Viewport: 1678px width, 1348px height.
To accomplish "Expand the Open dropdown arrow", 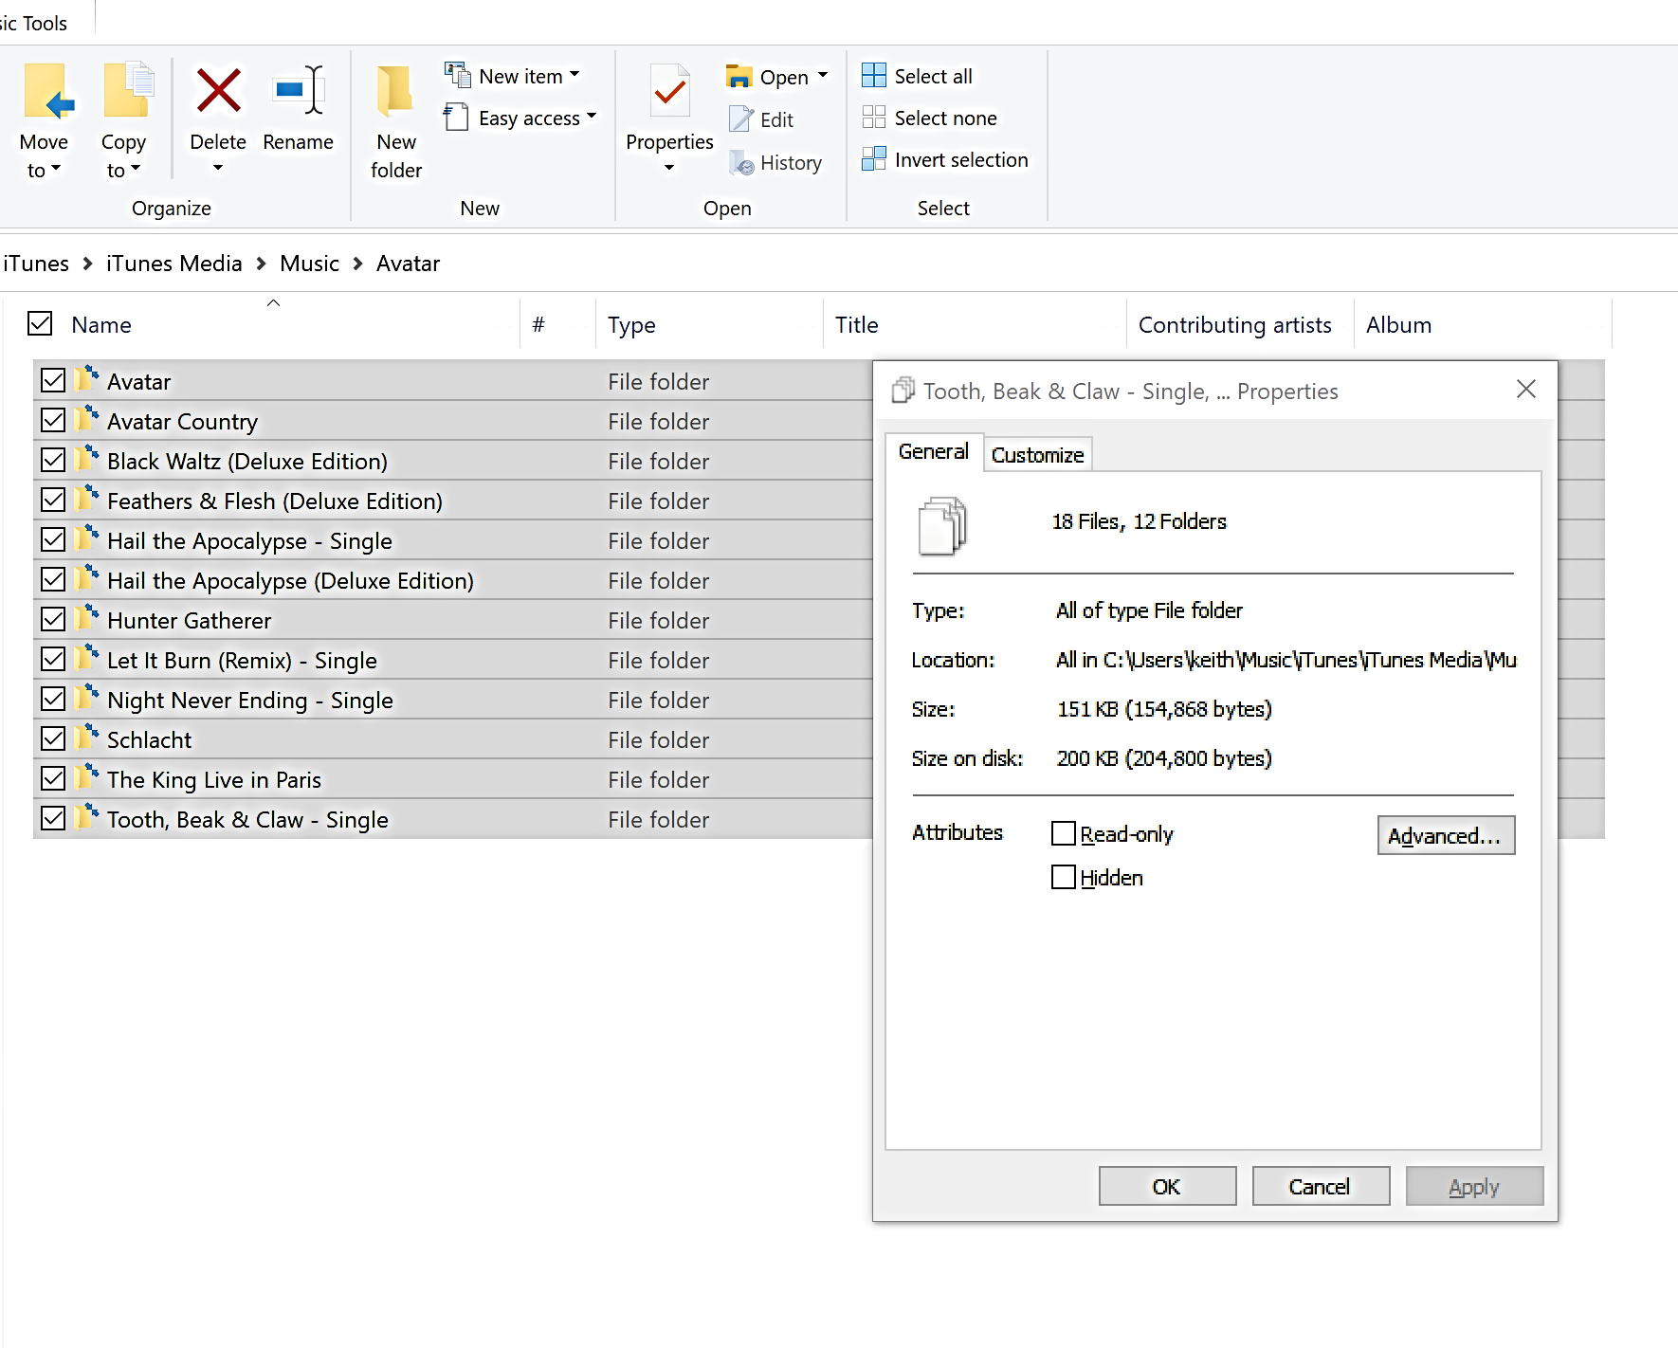I will (823, 74).
